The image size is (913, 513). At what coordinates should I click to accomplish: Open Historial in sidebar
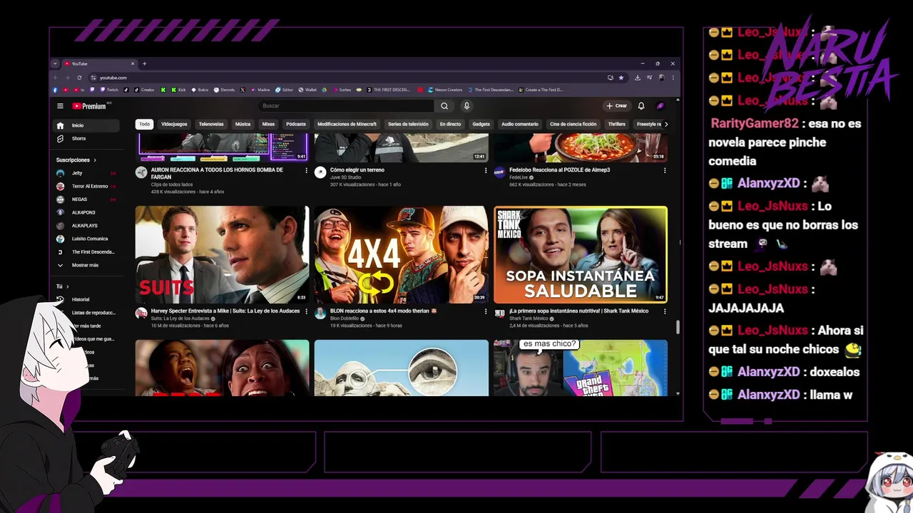(x=87, y=299)
